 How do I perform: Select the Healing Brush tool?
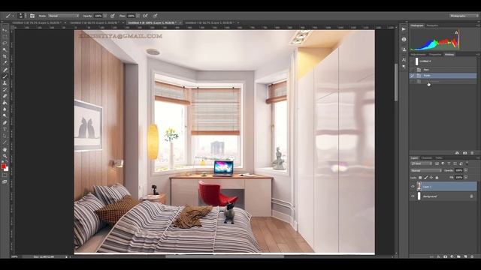pos(5,70)
